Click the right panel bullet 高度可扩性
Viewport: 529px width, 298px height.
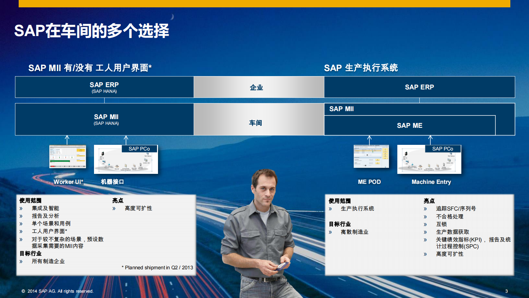[x=450, y=254]
